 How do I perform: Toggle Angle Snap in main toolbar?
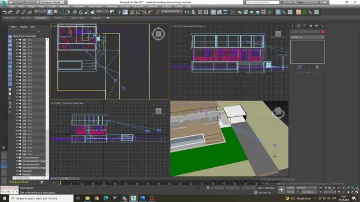pos(138,12)
